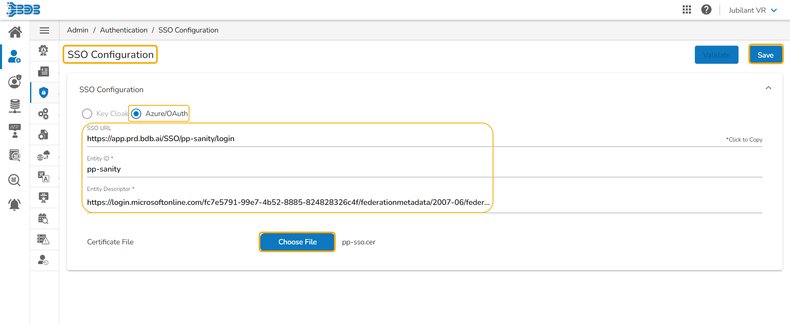Open the language translation icon
Image resolution: width=790 pixels, height=325 pixels.
point(44,176)
